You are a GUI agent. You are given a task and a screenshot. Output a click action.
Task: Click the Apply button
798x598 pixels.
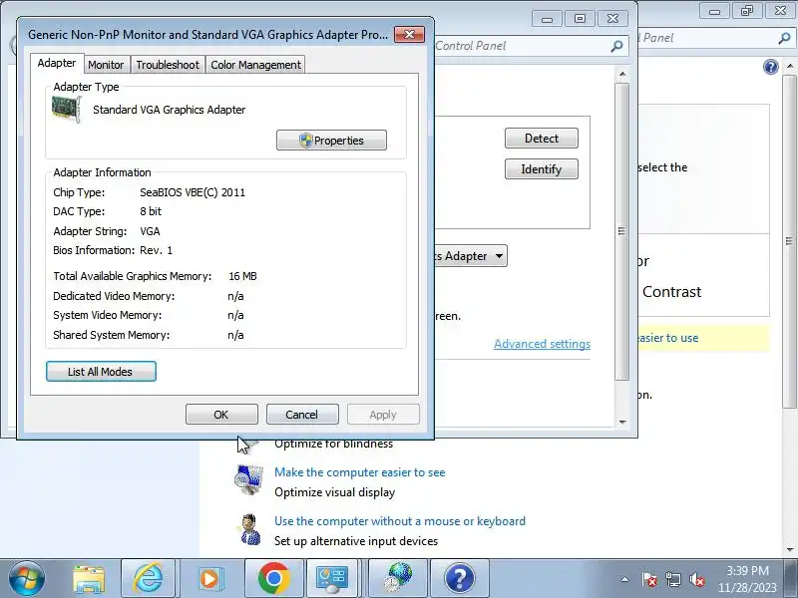pos(383,415)
